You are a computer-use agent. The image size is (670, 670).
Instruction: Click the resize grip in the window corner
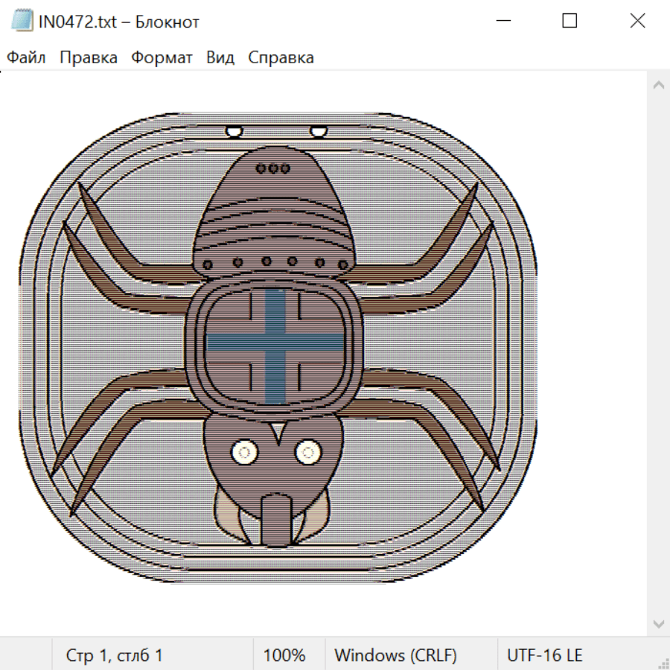(663, 663)
